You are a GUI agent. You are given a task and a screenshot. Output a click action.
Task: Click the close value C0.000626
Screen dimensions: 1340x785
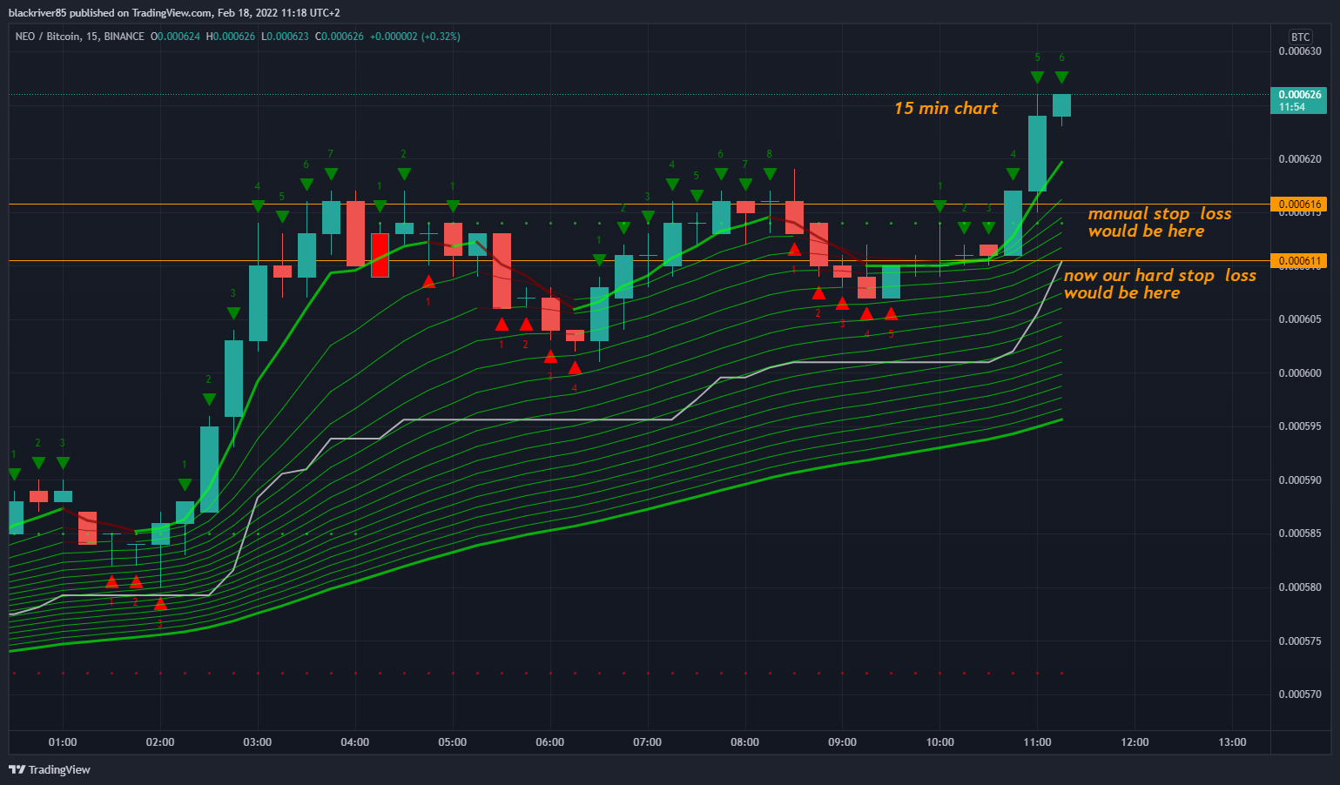(x=340, y=37)
